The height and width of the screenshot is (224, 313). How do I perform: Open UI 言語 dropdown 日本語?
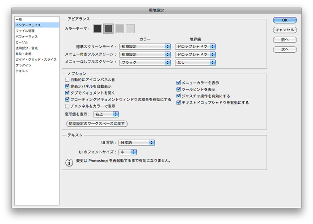[137, 143]
